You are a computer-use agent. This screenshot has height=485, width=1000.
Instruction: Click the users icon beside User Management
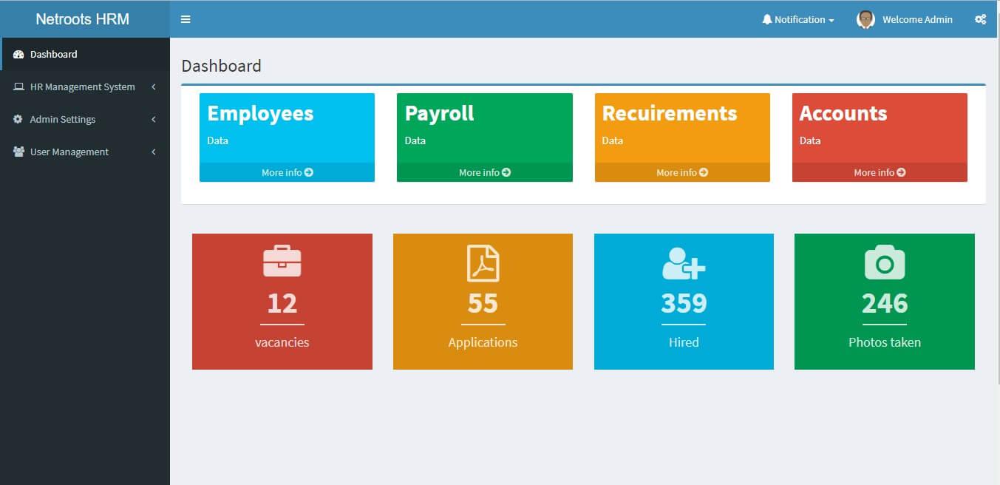(x=18, y=152)
